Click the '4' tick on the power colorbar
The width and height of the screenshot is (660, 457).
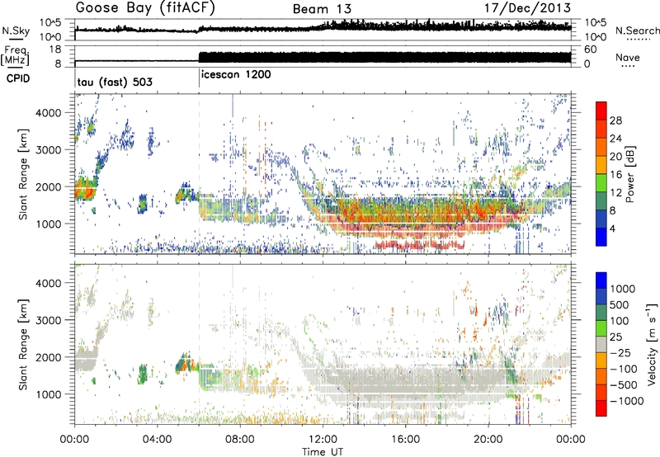tap(613, 229)
